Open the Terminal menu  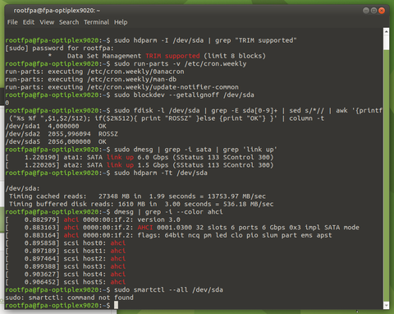point(96,22)
